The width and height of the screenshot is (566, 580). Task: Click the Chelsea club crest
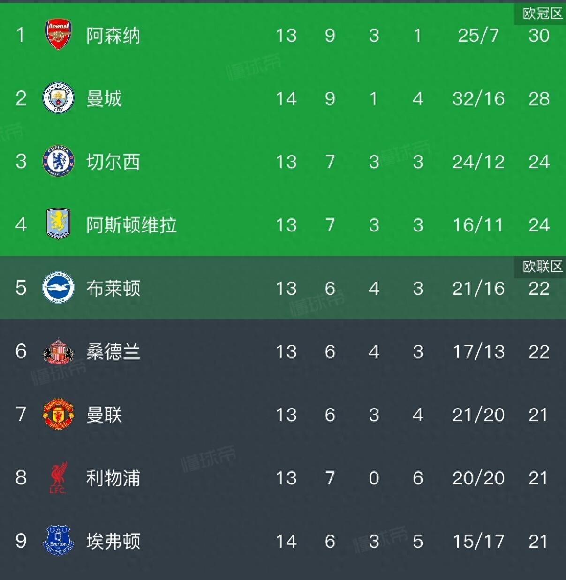(x=58, y=161)
